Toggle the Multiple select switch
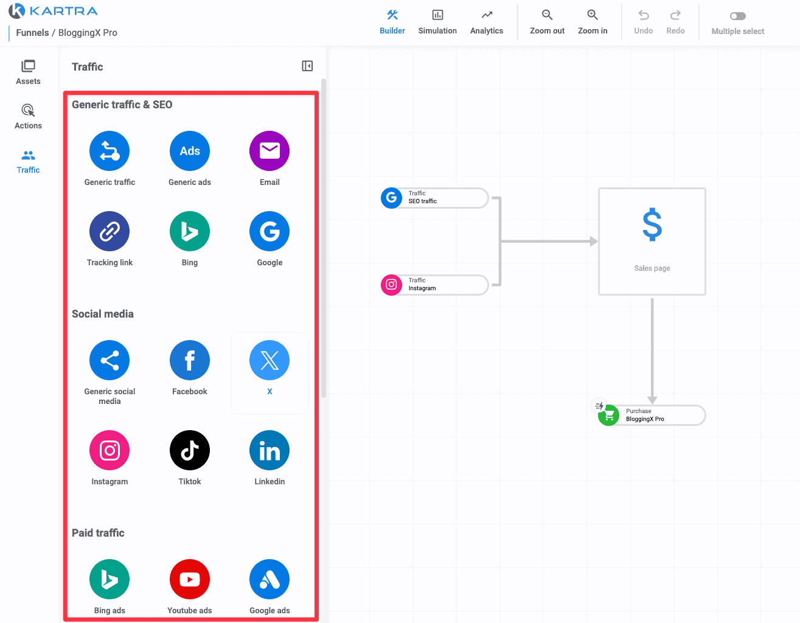 (x=738, y=16)
